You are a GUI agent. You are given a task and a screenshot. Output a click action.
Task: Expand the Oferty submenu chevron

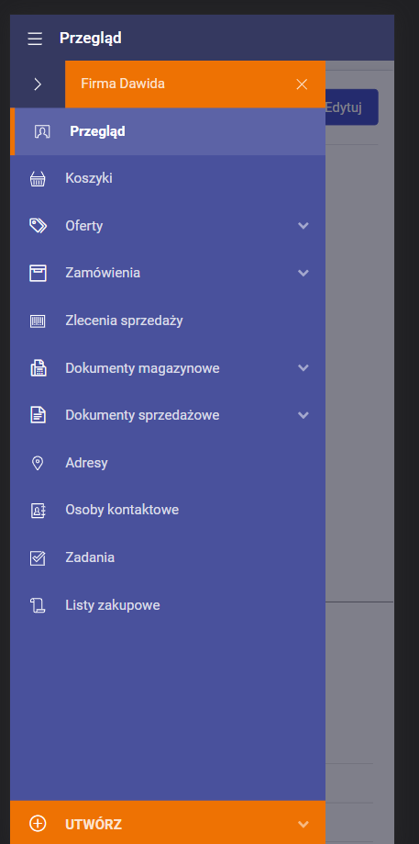pos(303,226)
